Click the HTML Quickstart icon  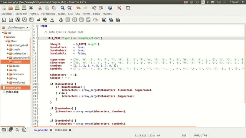point(4,20)
